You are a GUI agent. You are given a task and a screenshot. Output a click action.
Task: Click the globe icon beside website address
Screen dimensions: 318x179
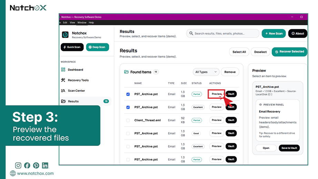click(x=13, y=173)
